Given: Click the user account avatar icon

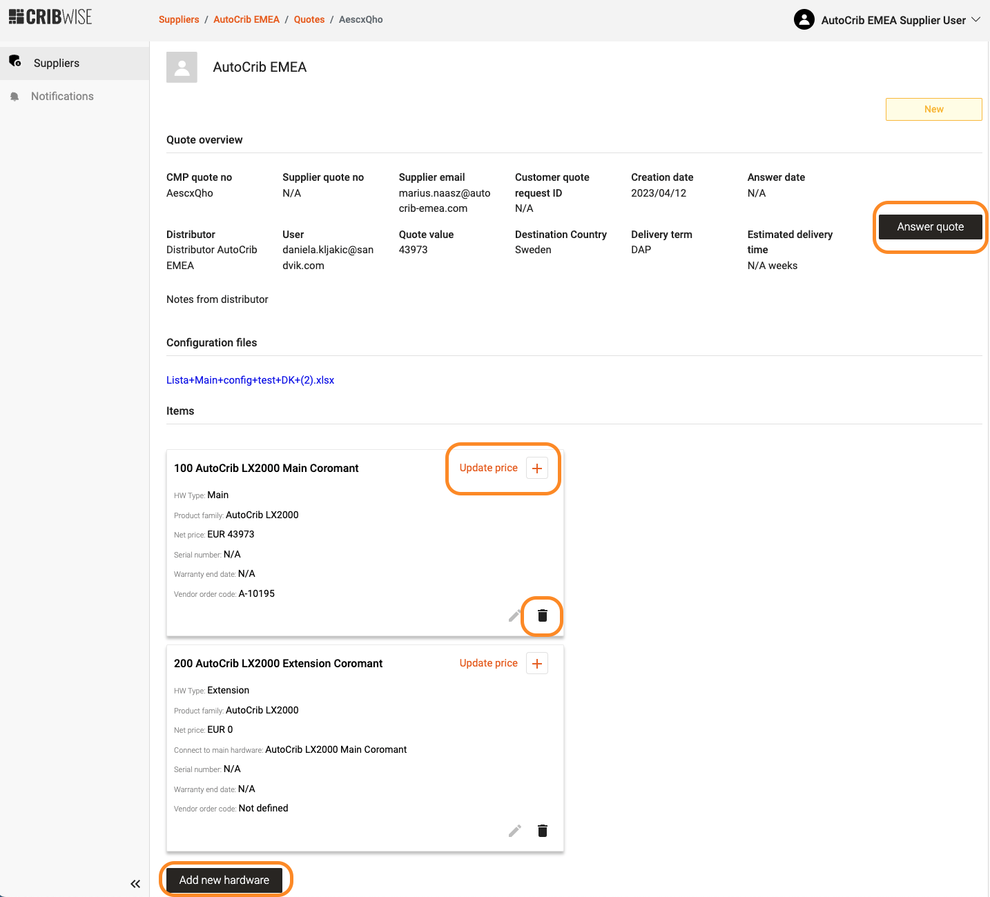Looking at the screenshot, I should [x=804, y=20].
